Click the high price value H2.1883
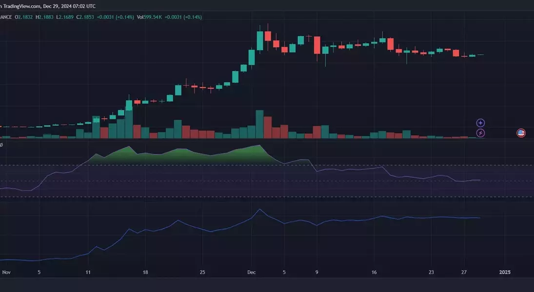 coord(44,17)
